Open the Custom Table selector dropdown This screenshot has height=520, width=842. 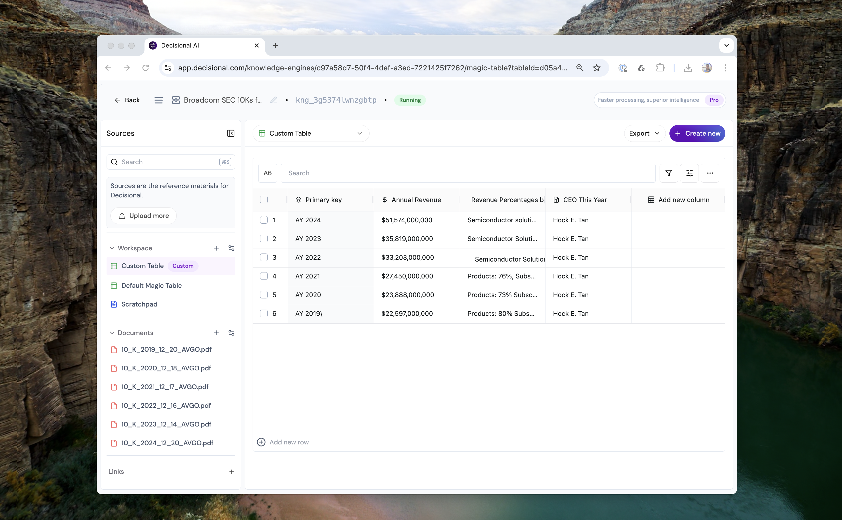(x=311, y=134)
